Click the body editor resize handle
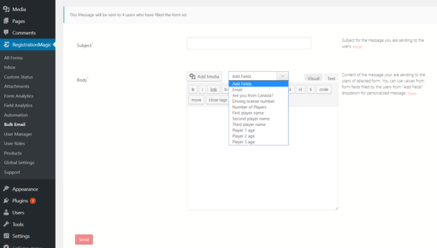The image size is (437, 248). coord(336,208)
